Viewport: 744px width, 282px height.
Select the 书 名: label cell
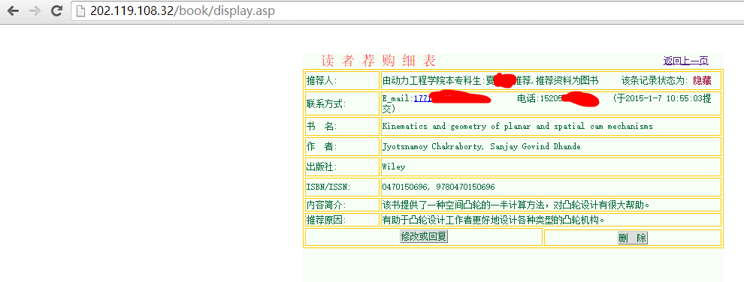(342, 126)
